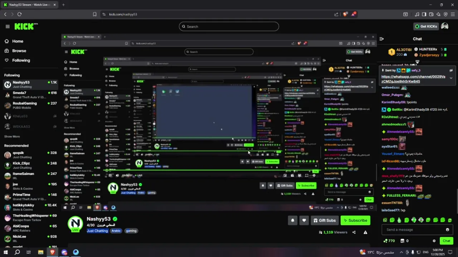Open the shop icon showing 0 in chat footer
Viewport: 458px width, 257px height.
(x=404, y=241)
